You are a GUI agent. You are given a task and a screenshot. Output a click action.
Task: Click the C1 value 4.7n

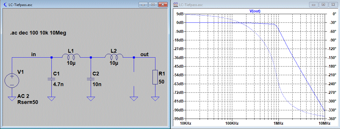(58, 84)
